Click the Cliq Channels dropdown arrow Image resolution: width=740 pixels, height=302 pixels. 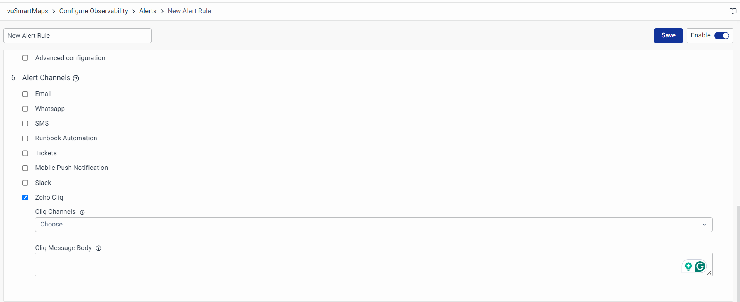[x=705, y=225]
